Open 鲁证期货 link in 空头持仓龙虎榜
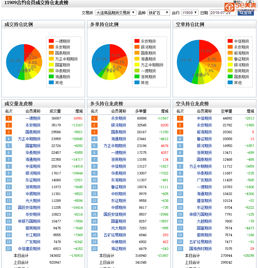This screenshot has height=268, width=258. 204,139
